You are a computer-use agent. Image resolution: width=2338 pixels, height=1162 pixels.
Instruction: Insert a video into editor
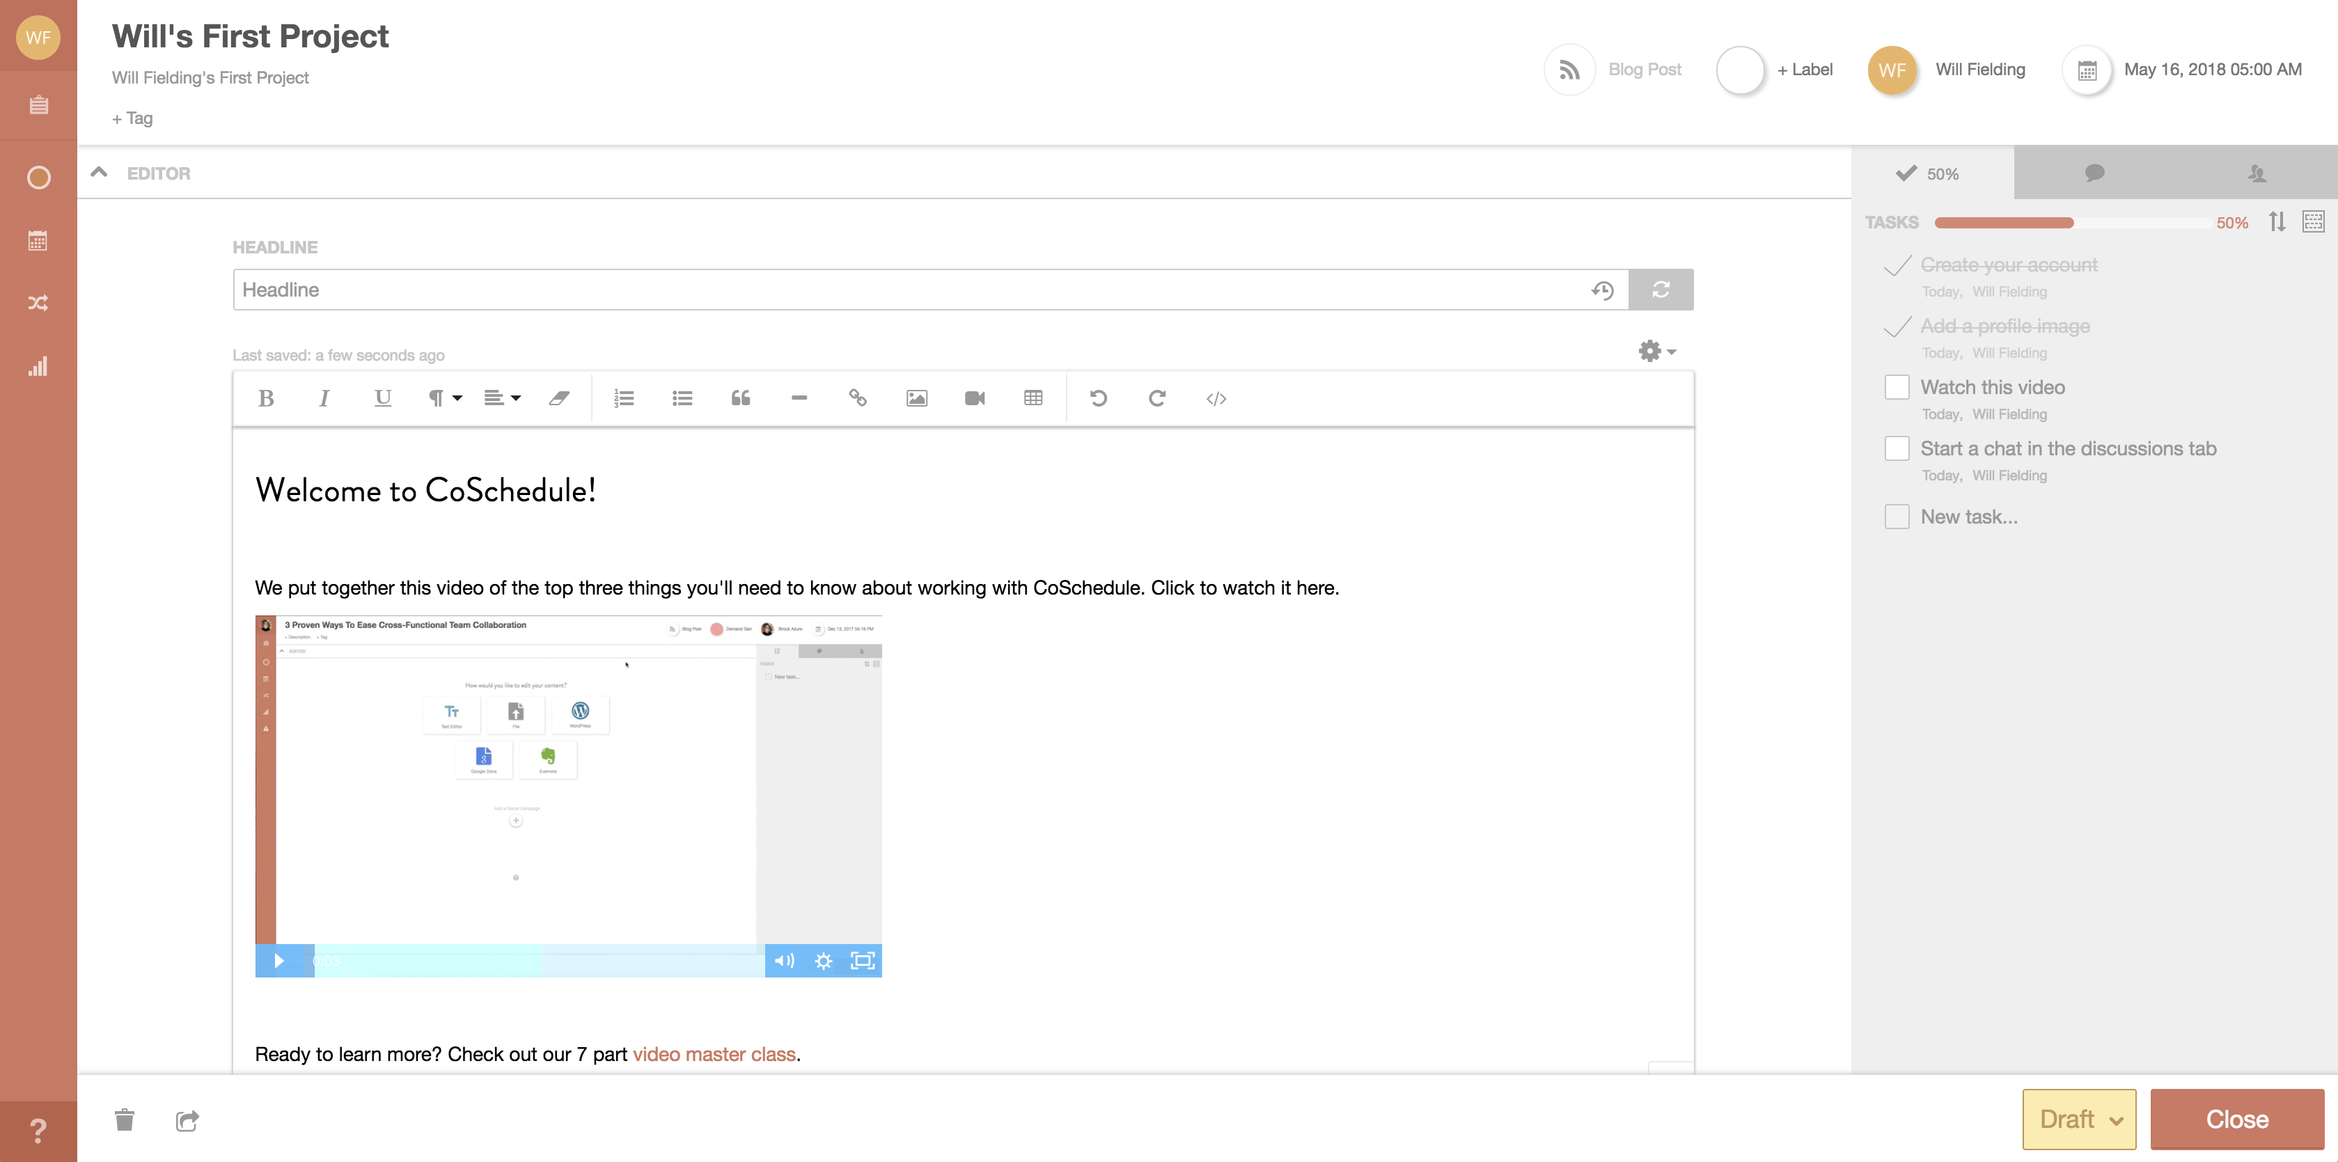(975, 398)
